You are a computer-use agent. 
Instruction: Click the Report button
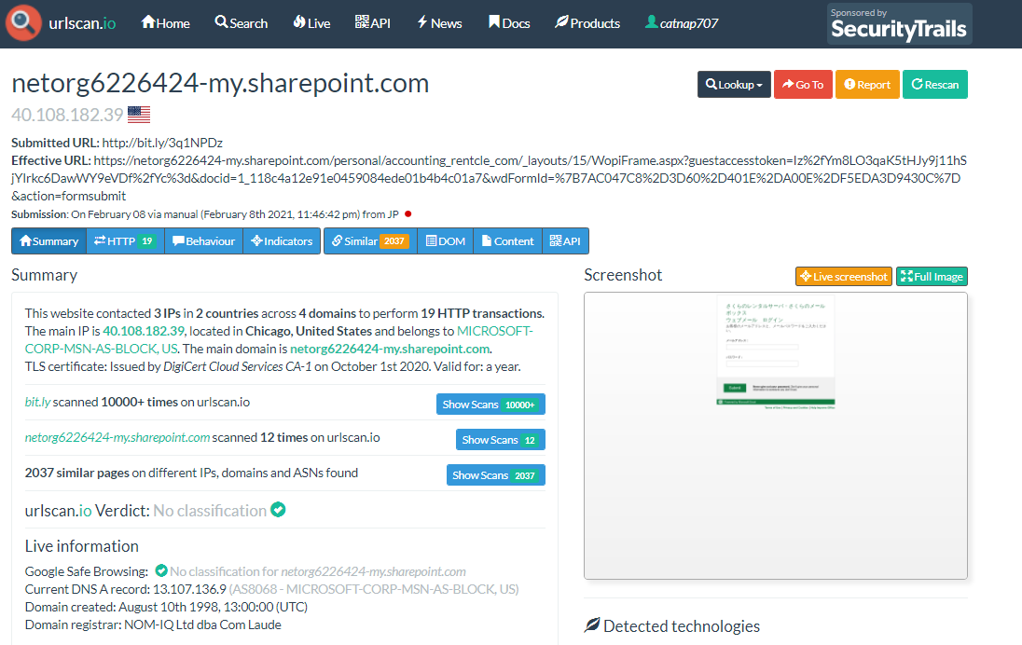coord(867,85)
